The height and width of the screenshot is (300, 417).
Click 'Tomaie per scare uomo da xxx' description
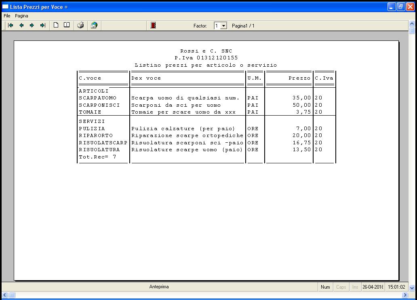pyautogui.click(x=183, y=112)
